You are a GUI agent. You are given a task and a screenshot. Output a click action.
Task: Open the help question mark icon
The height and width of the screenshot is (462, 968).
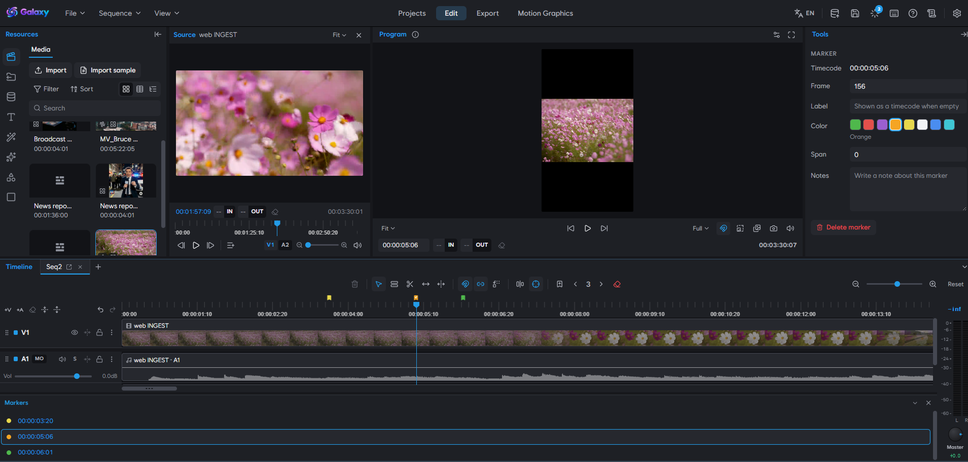tap(913, 13)
